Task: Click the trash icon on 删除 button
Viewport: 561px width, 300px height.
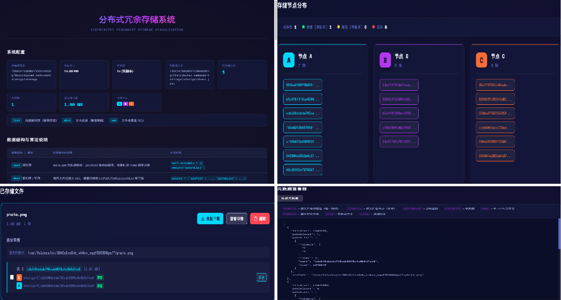Action: (255, 219)
